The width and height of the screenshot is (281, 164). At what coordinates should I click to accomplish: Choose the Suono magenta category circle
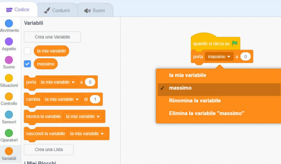(9, 60)
